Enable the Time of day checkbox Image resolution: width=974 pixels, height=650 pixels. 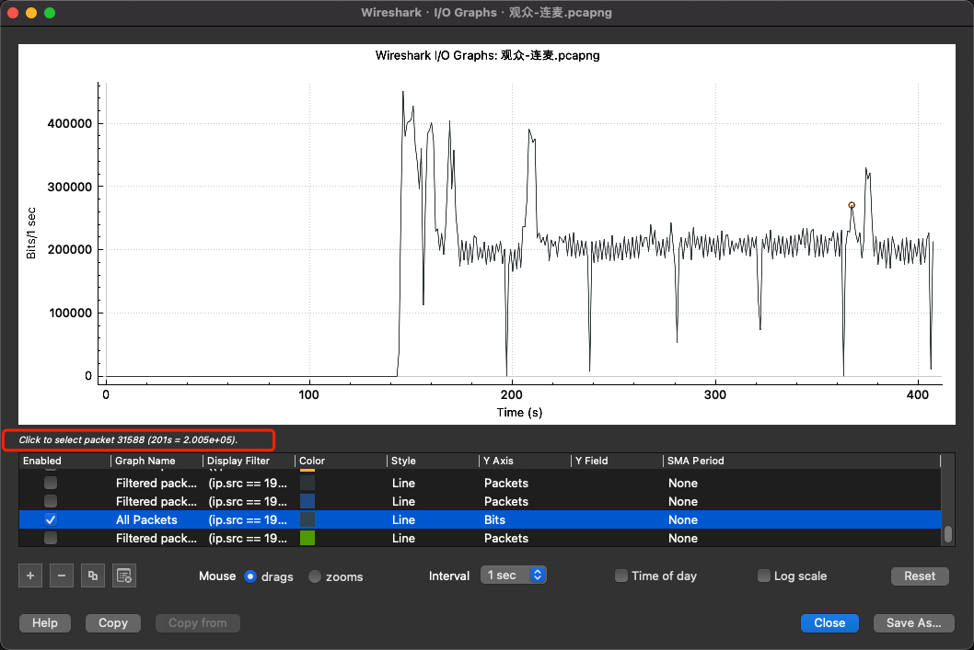pos(621,576)
